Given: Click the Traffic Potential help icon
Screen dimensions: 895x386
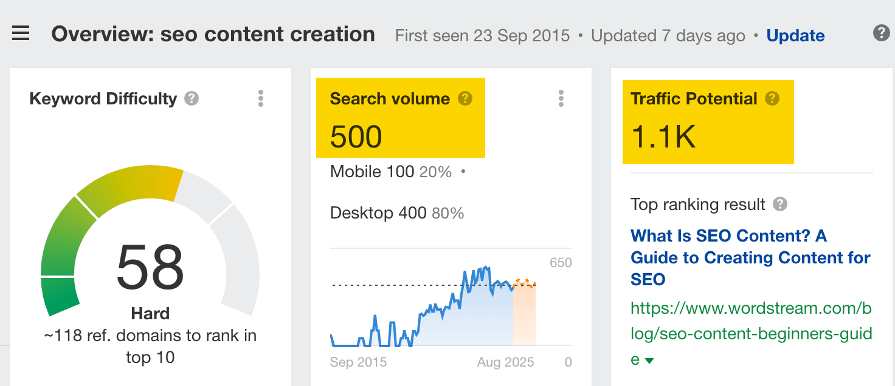Looking at the screenshot, I should point(772,98).
